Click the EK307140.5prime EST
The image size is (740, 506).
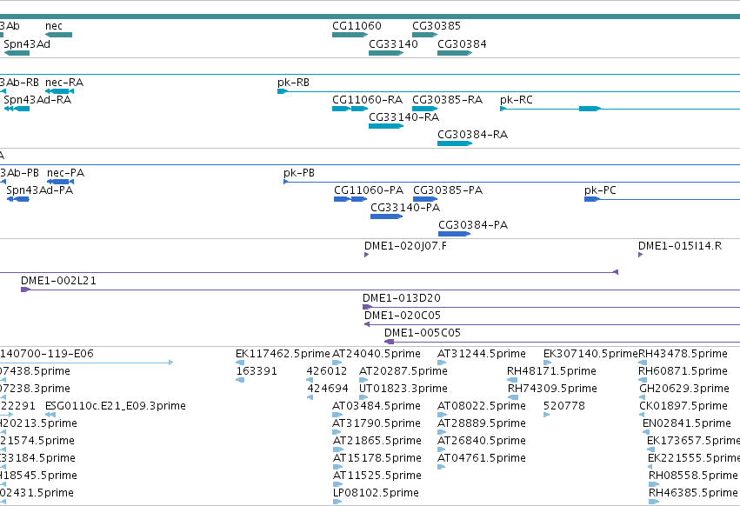point(548,363)
